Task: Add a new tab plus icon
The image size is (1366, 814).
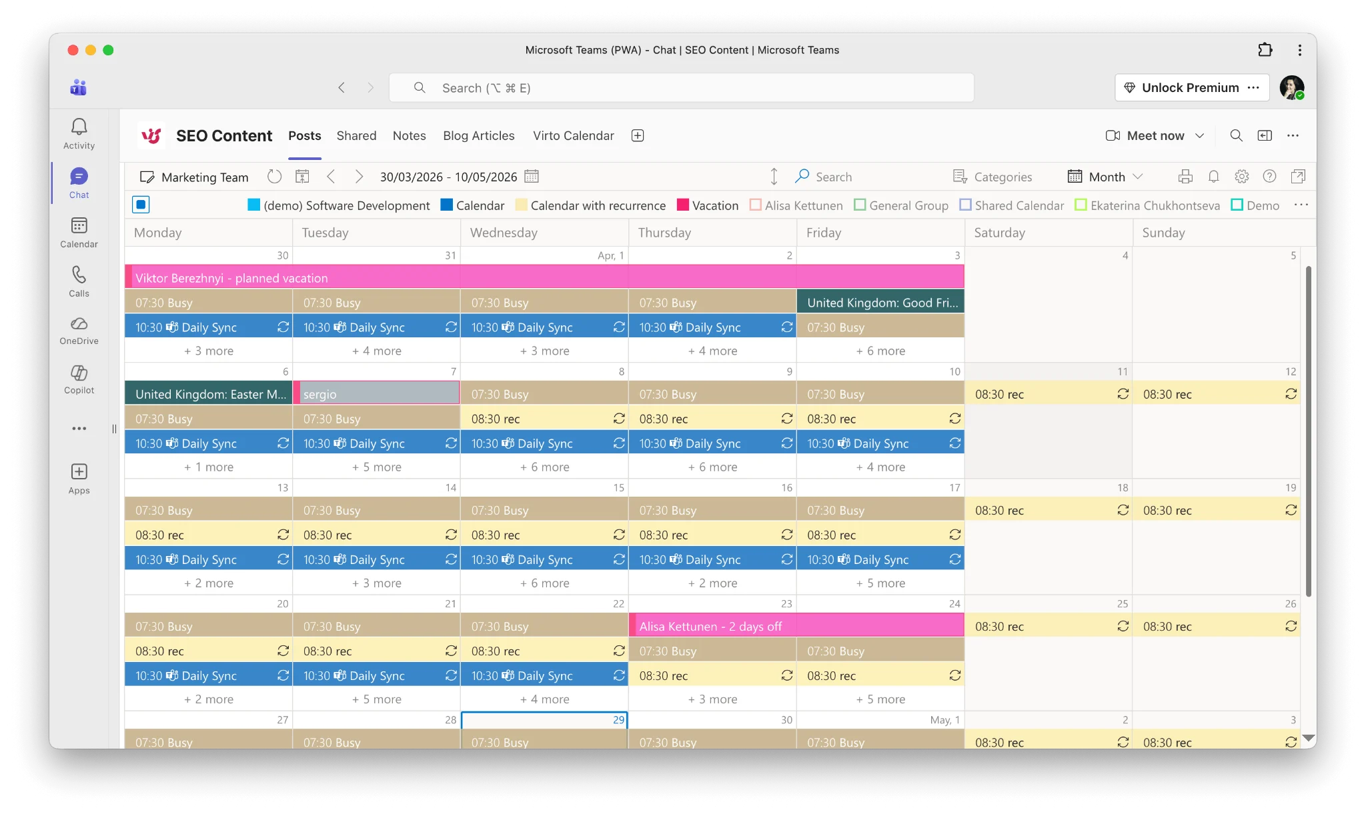Action: 638,135
